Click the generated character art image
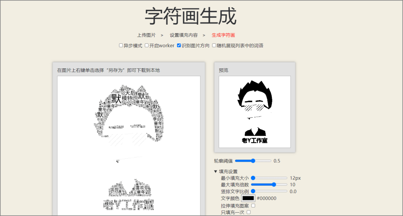 129,142
